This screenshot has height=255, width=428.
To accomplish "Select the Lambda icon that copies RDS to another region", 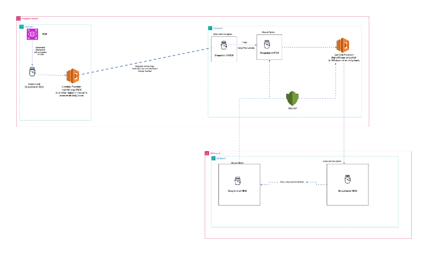I will [x=73, y=76].
